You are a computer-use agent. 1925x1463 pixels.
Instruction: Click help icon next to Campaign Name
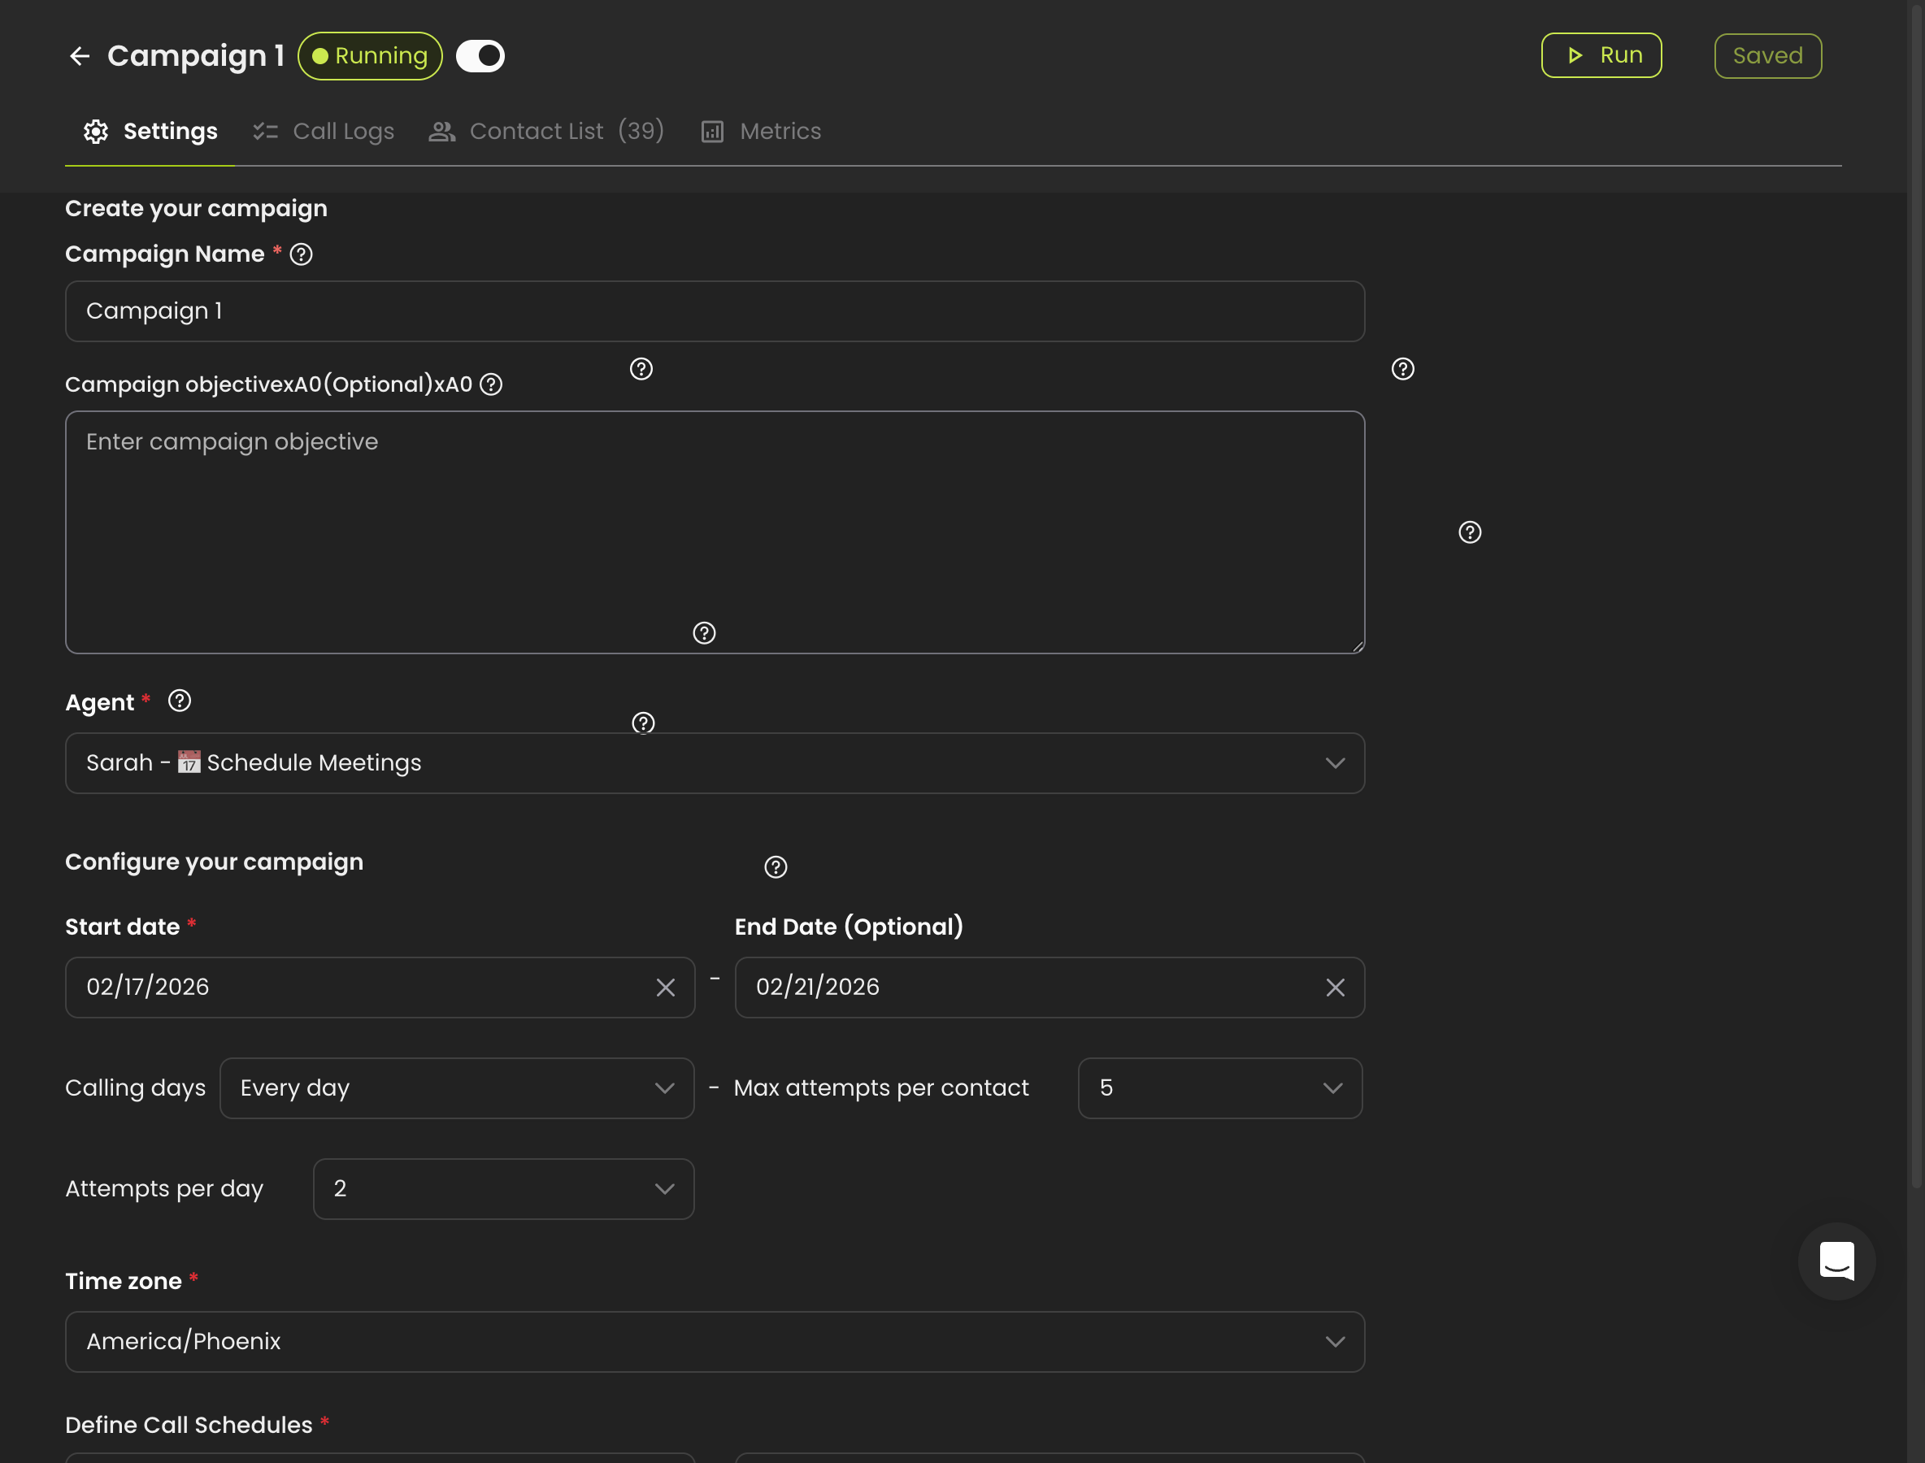coord(302,254)
